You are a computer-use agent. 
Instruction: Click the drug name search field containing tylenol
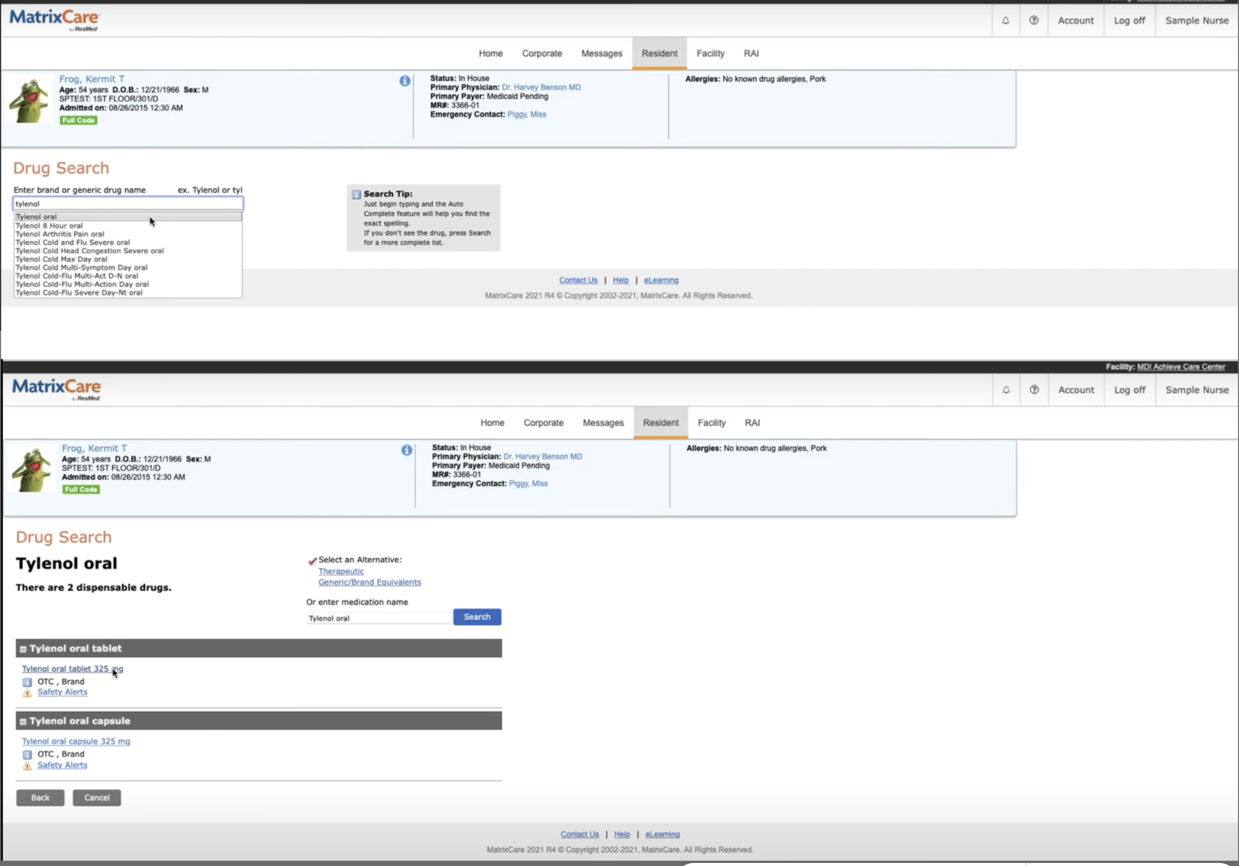point(128,203)
